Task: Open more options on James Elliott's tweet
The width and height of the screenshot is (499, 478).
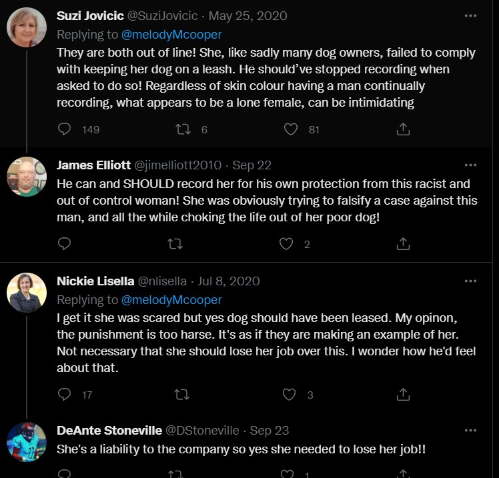Action: click(x=471, y=165)
